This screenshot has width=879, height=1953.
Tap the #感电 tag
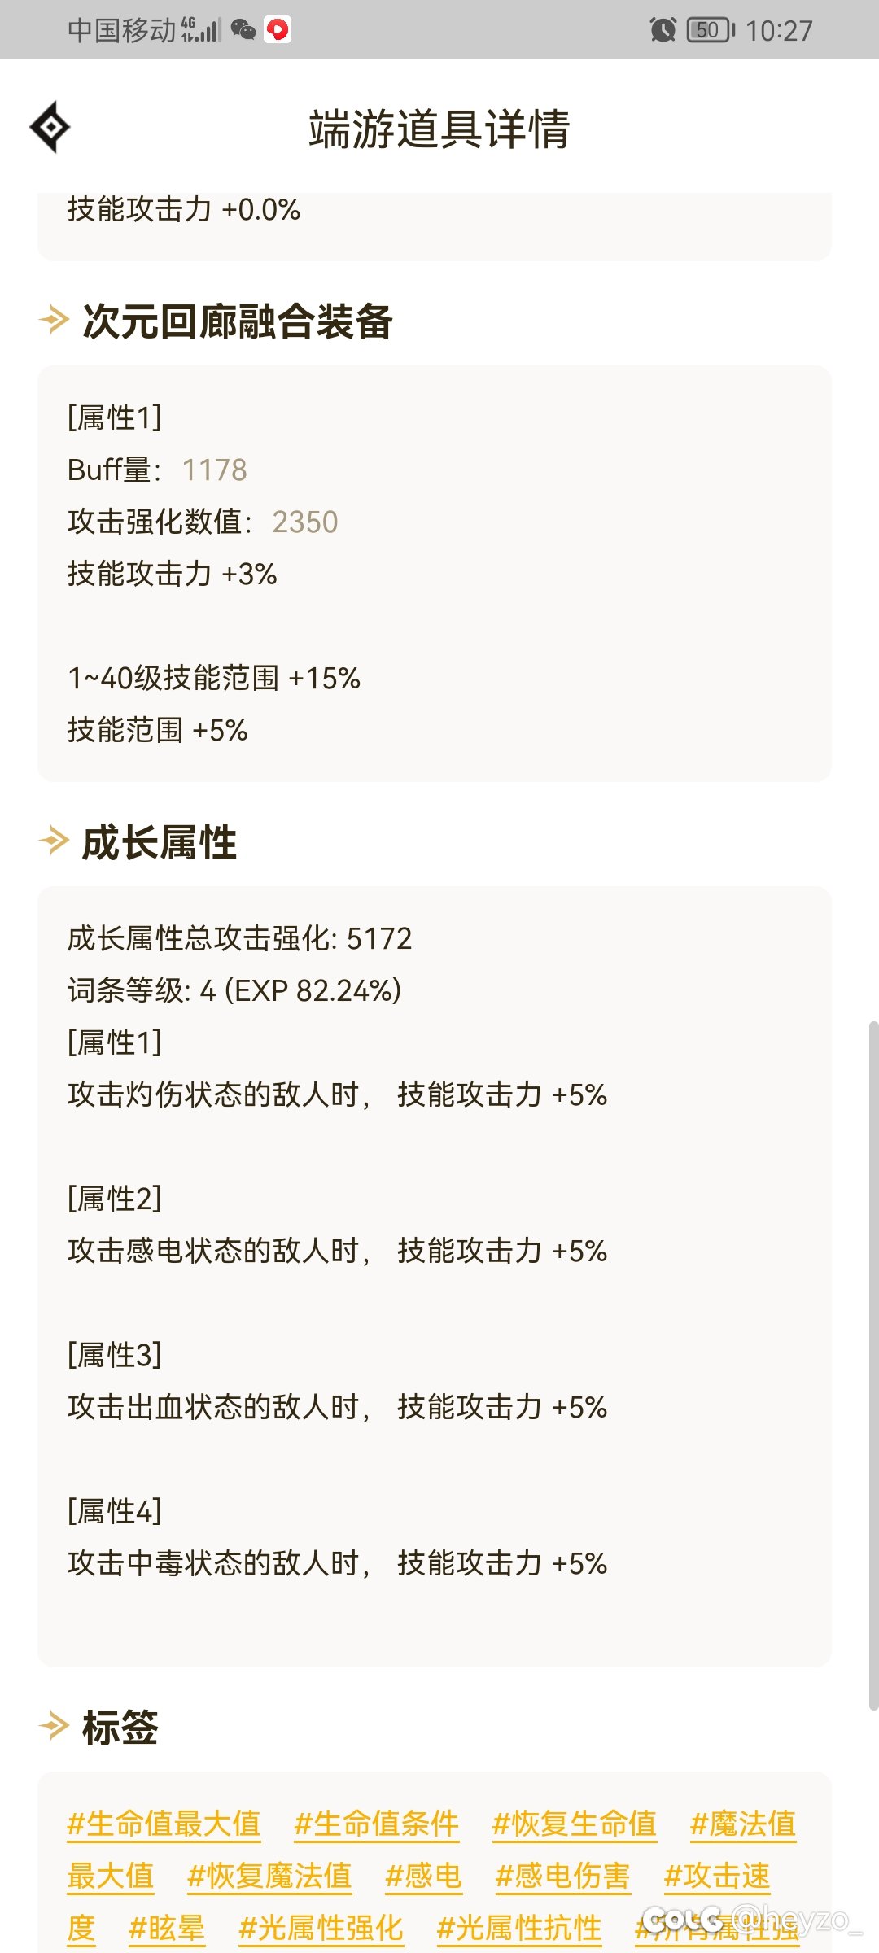click(423, 1876)
